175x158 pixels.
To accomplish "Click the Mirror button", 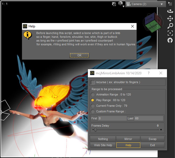I will pos(128,139).
